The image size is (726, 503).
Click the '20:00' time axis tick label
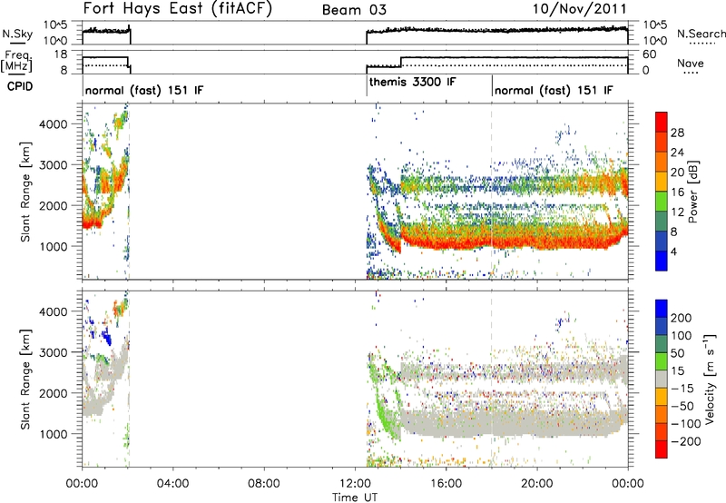[x=536, y=484]
